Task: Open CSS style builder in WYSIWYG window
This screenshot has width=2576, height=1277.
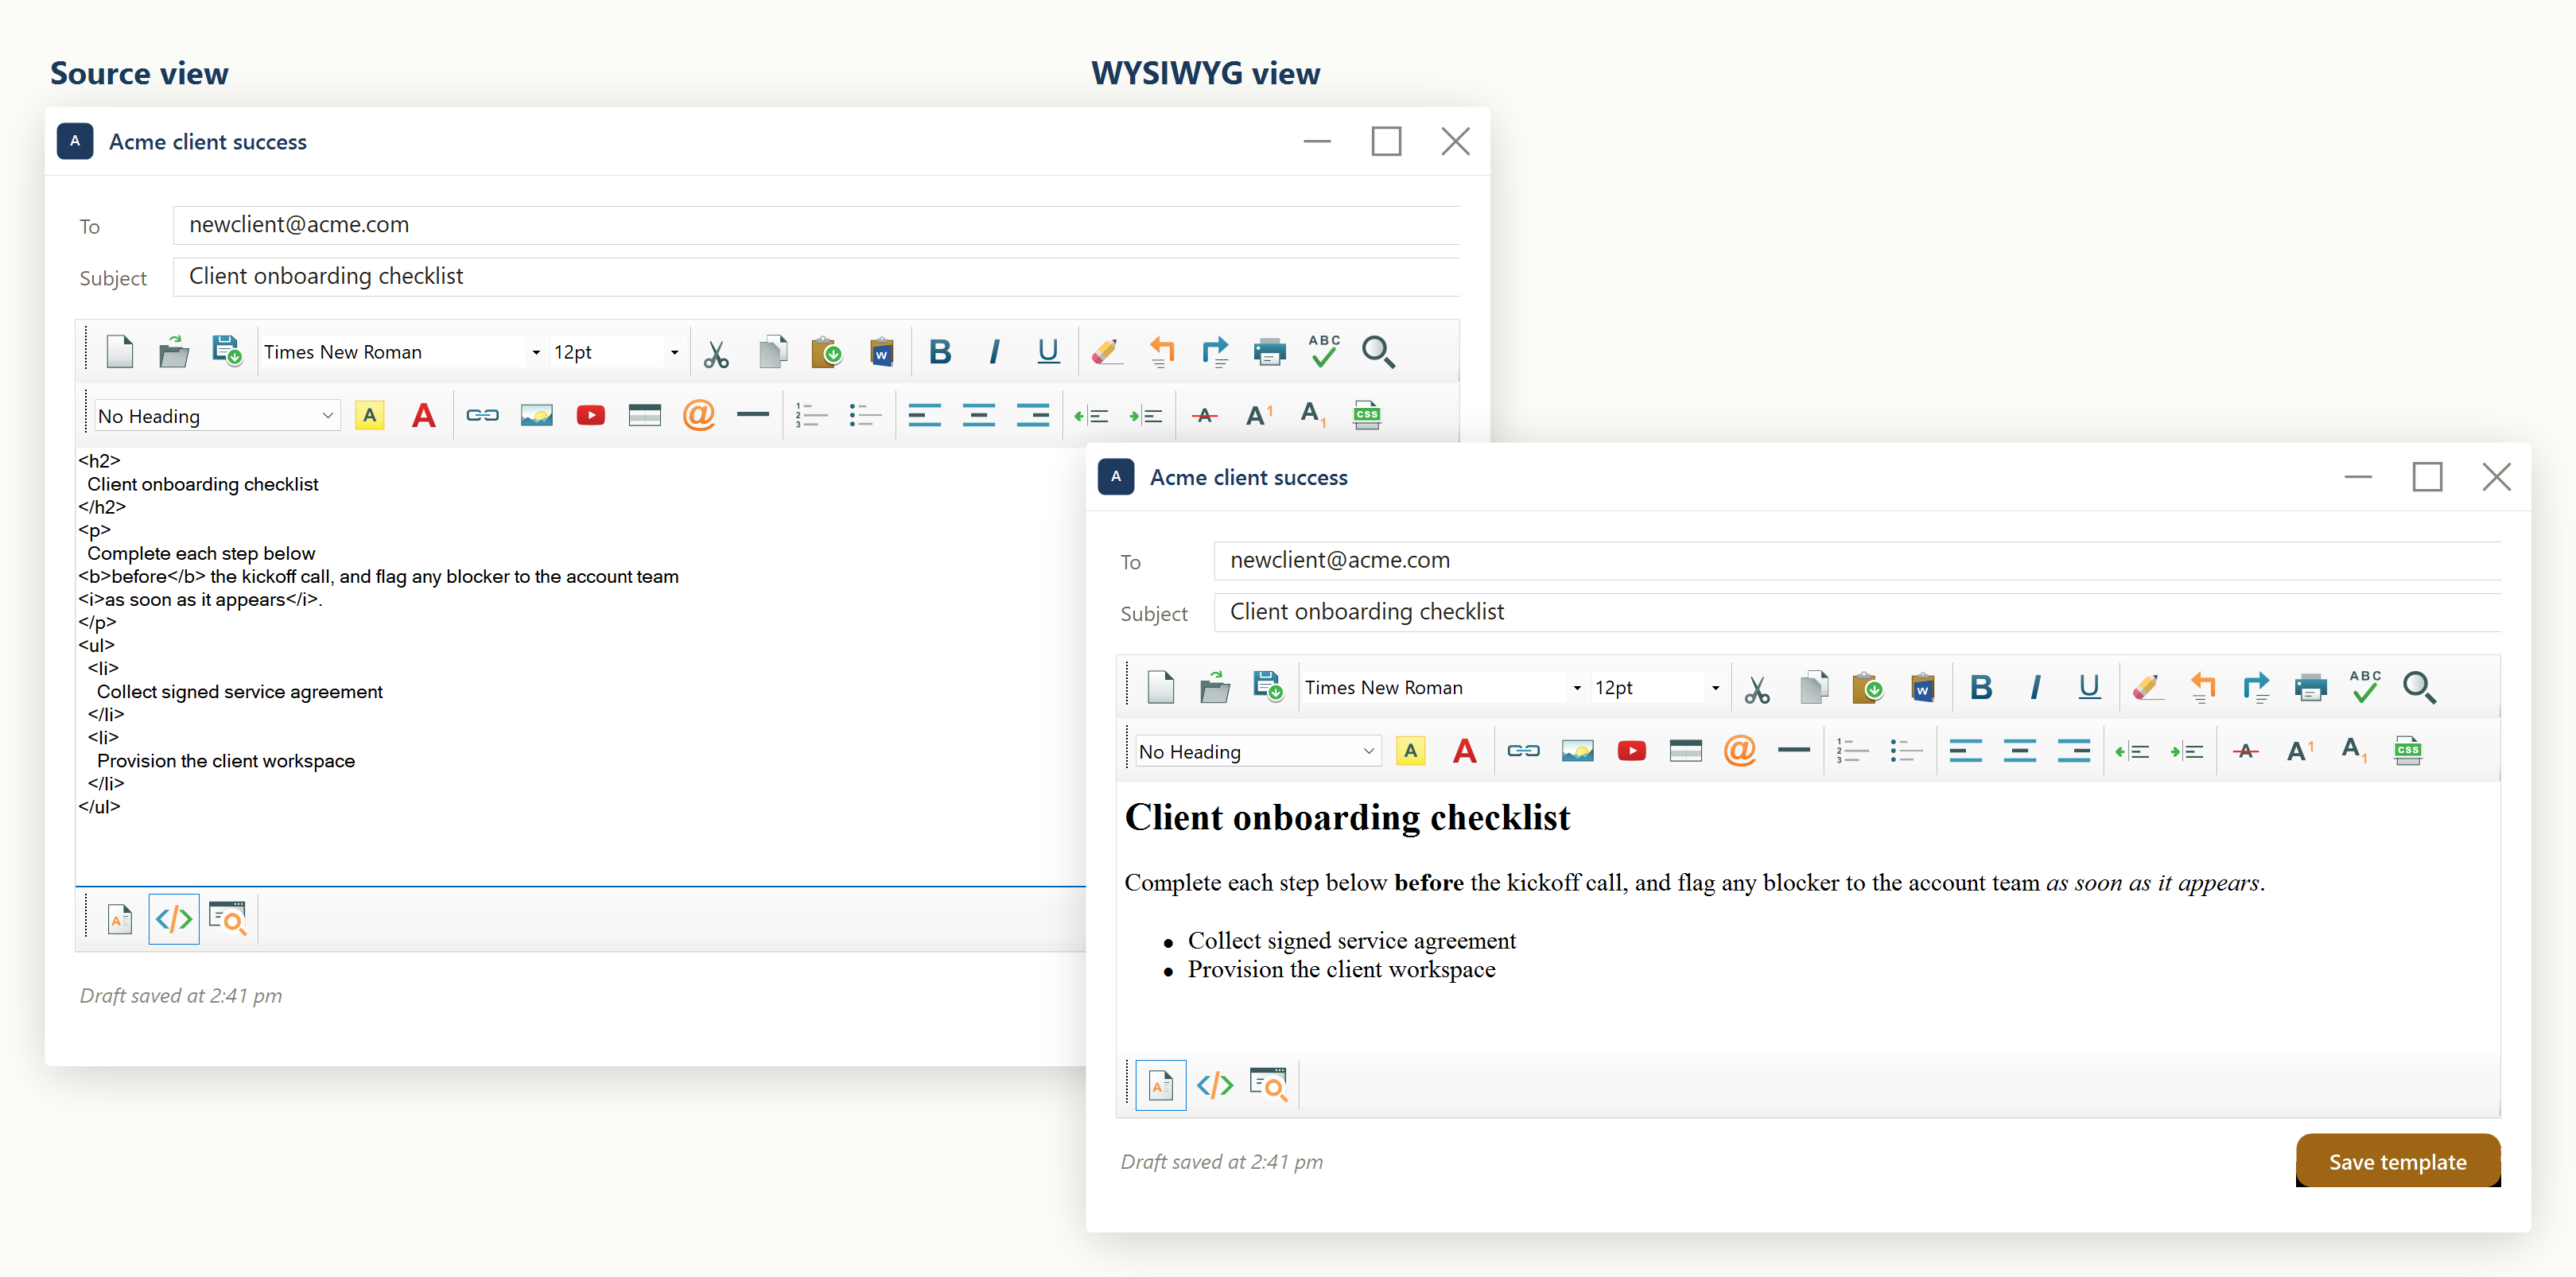Action: click(2408, 750)
